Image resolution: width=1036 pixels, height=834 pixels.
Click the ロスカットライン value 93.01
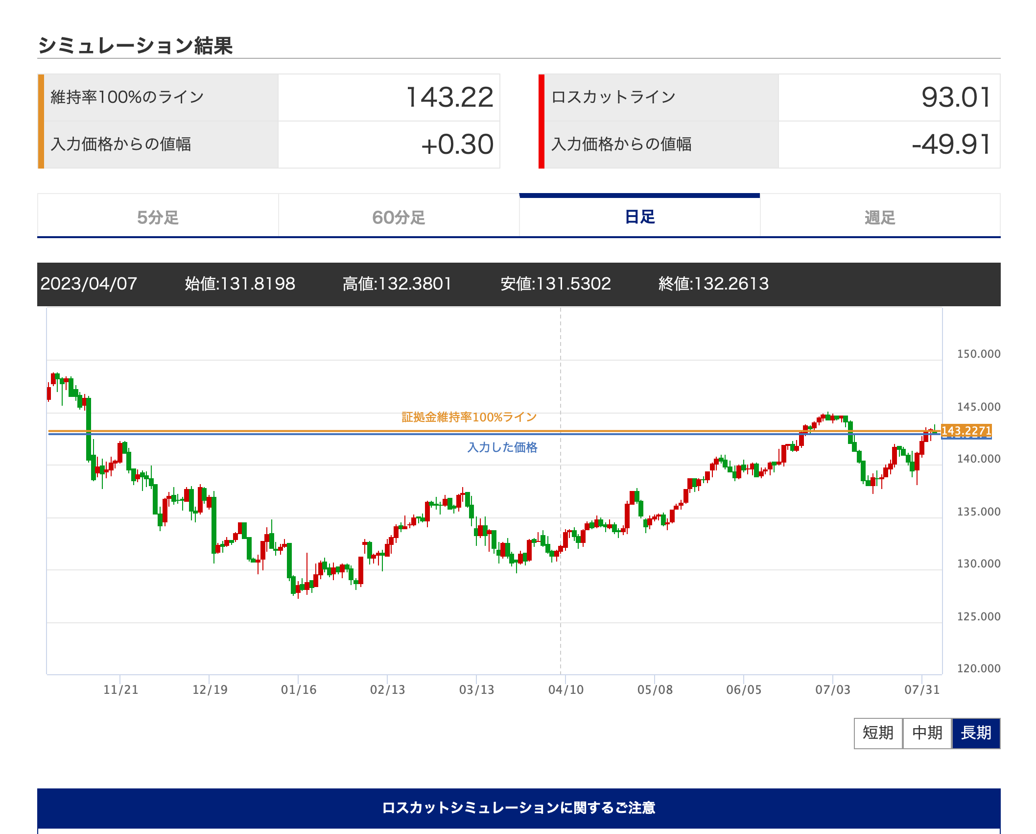coord(956,97)
